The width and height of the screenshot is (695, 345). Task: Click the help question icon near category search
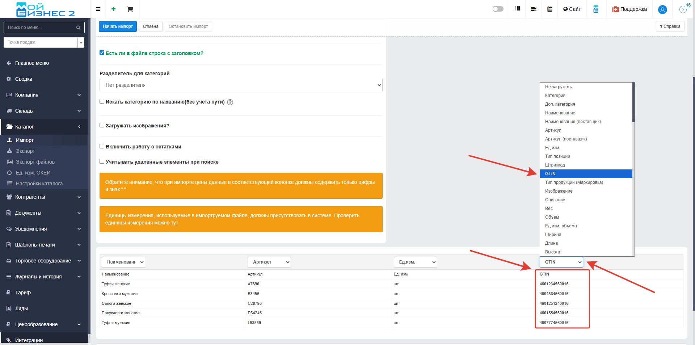[230, 102]
